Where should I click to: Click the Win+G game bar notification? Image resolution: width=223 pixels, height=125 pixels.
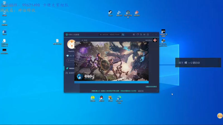[198, 62]
